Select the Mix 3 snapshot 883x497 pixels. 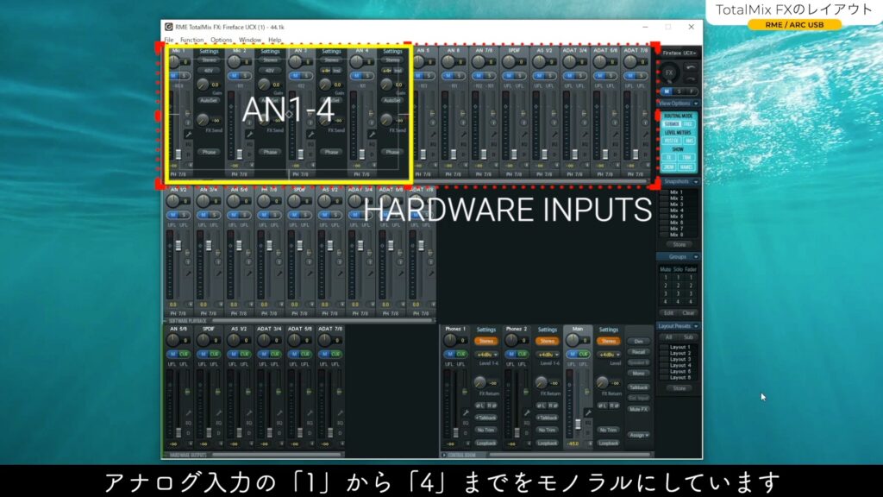pyautogui.click(x=676, y=204)
